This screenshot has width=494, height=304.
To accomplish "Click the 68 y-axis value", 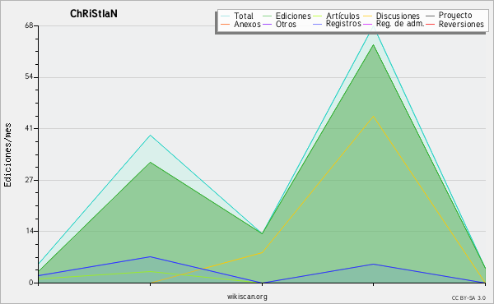I will (29, 25).
